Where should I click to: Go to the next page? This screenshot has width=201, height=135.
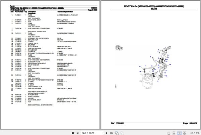(107, 133)
